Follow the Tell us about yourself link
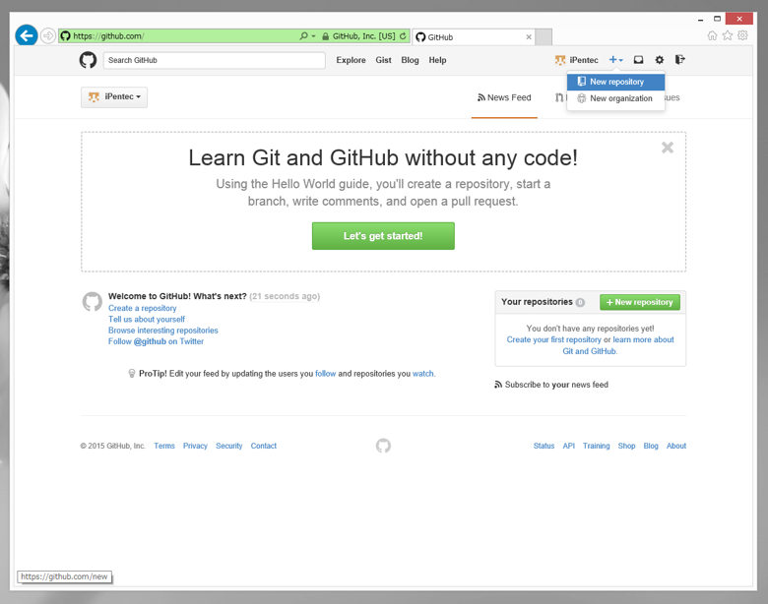The width and height of the screenshot is (768, 604). click(x=147, y=319)
